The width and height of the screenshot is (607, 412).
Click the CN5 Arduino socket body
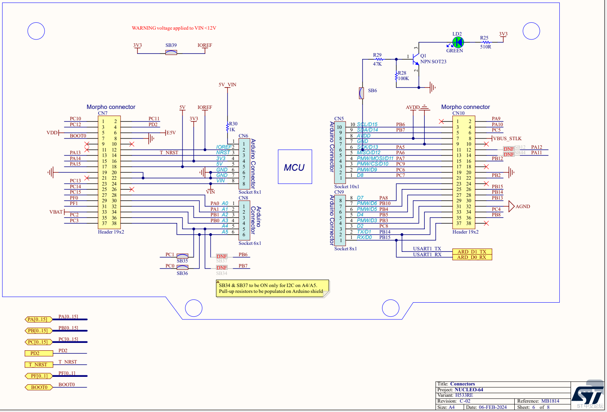340,152
